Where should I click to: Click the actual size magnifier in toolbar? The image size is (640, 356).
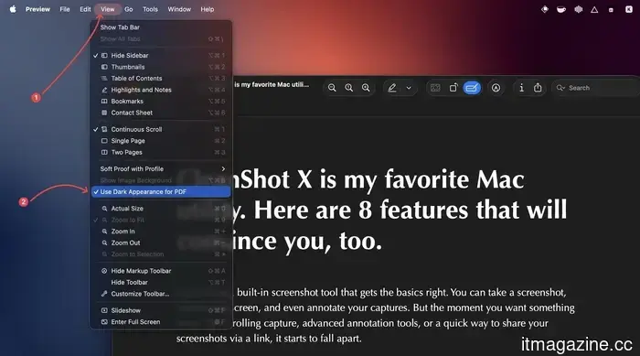[348, 88]
